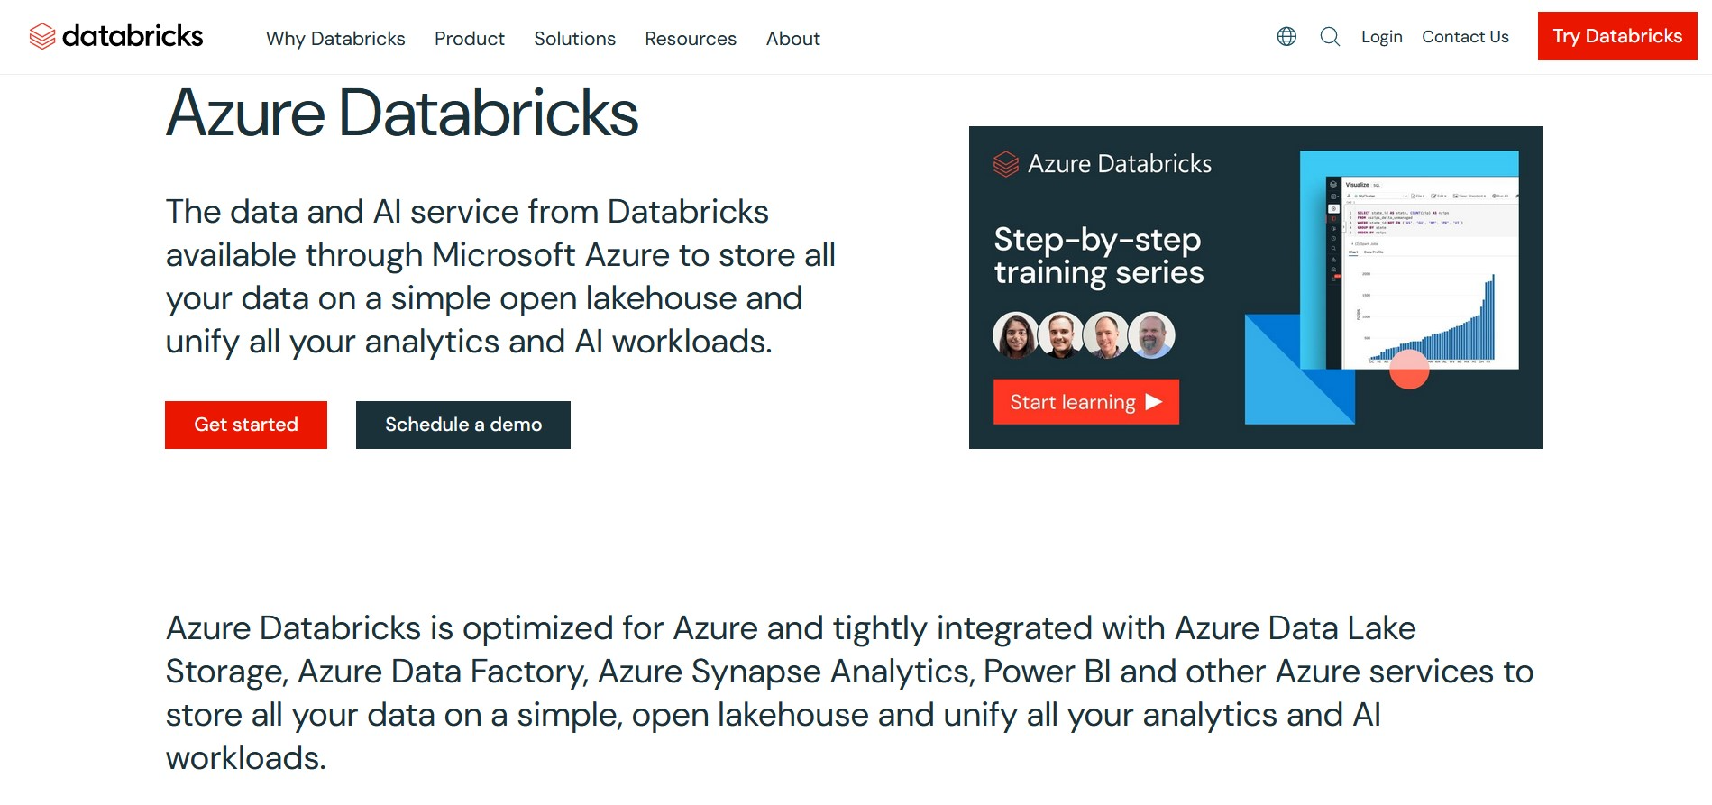Click the search magnifier icon
This screenshot has width=1712, height=805.
[1330, 36]
